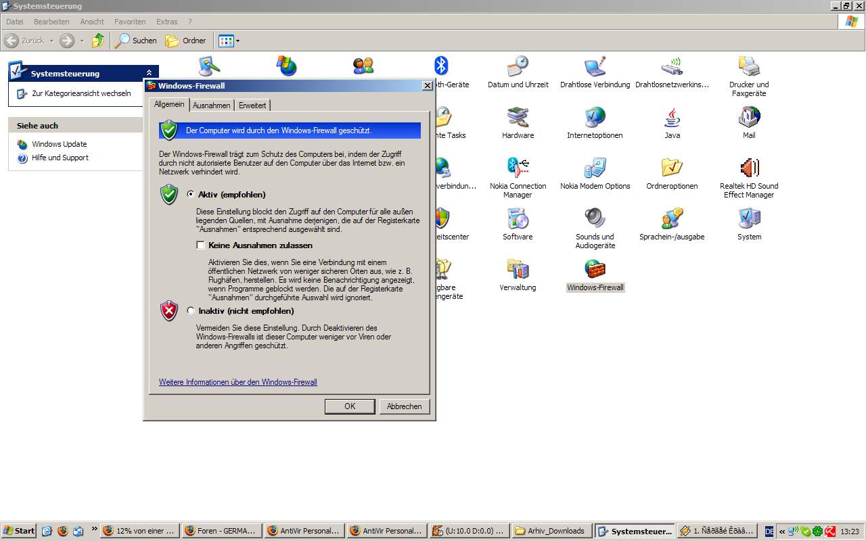866x541 pixels.
Task: Open Nokia Connection Manager
Action: pyautogui.click(x=518, y=178)
